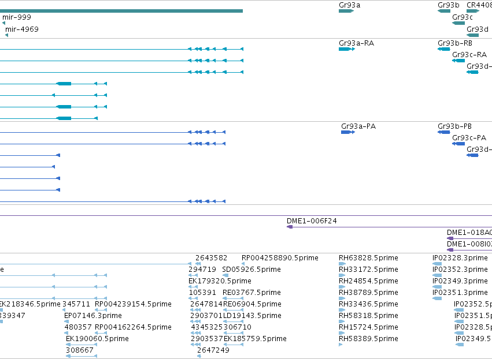Select the 4345325 EST label
The image size is (492, 359).
tap(207, 327)
